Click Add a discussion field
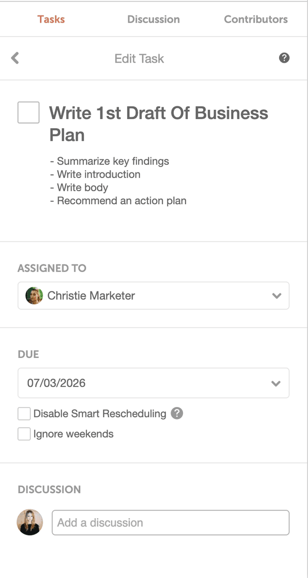308x578 pixels. (x=170, y=522)
